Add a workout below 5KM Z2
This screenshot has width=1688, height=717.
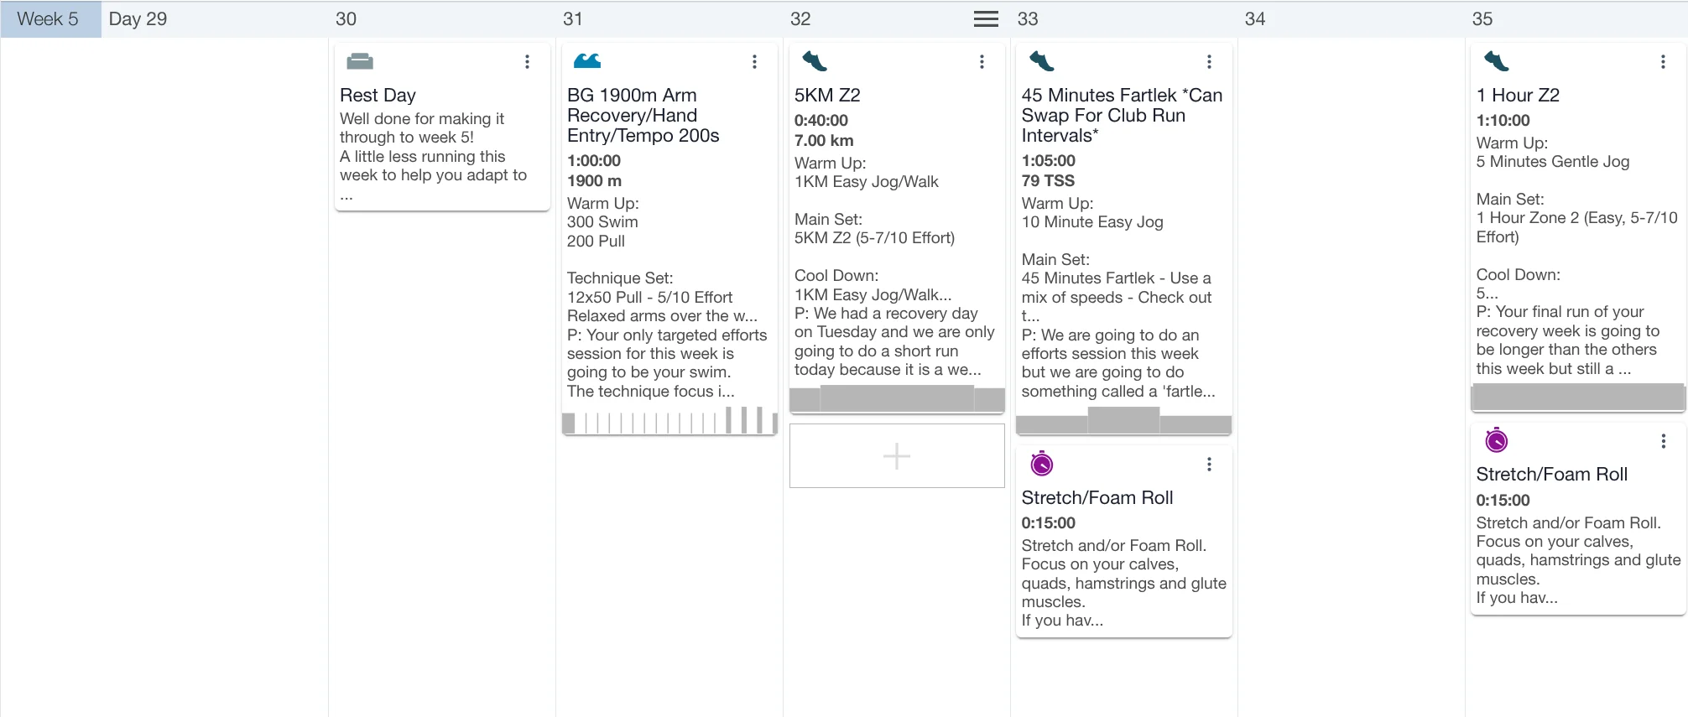897,455
